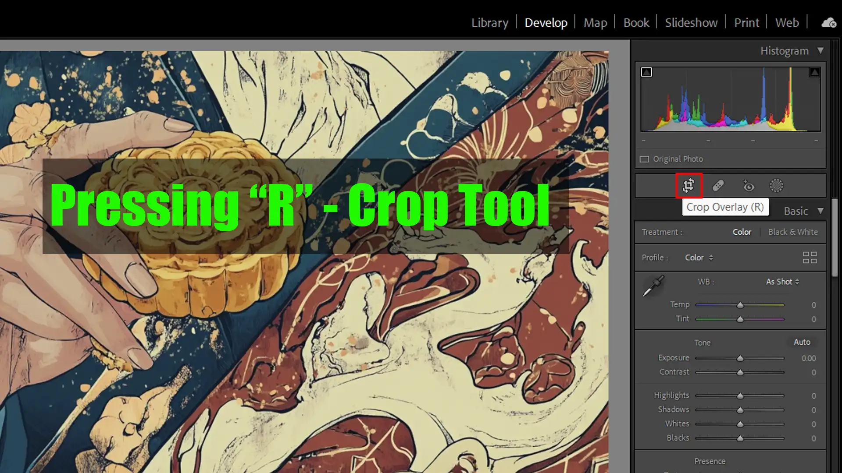Click the Temp value field
Screen dimensions: 842x473
point(813,305)
